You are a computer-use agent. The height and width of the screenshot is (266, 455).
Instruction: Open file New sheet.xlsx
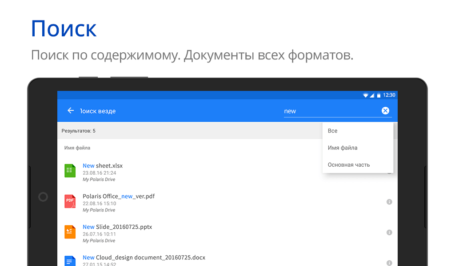tap(103, 166)
